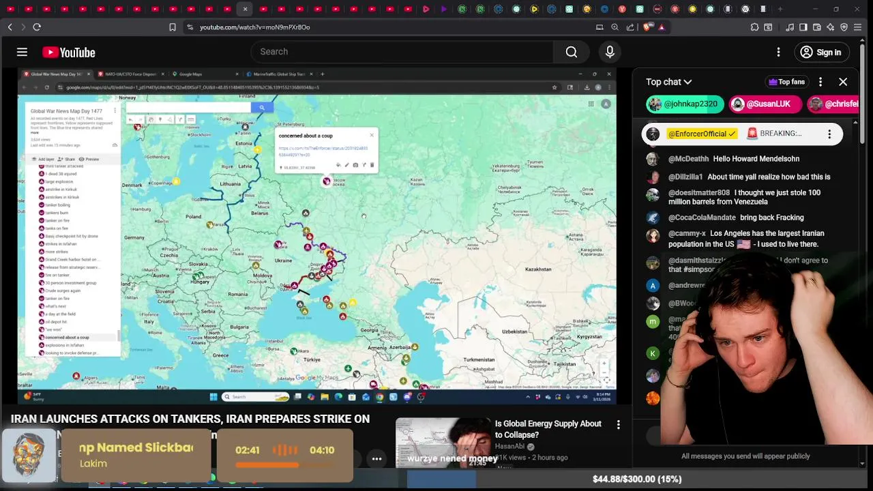Viewport: 873px width, 491px height.
Task: Click the song progress bar in music widget
Action: 285,466
